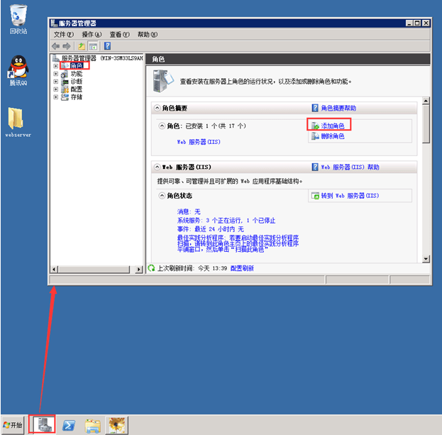Open the 查看(V) menu

pos(119,34)
